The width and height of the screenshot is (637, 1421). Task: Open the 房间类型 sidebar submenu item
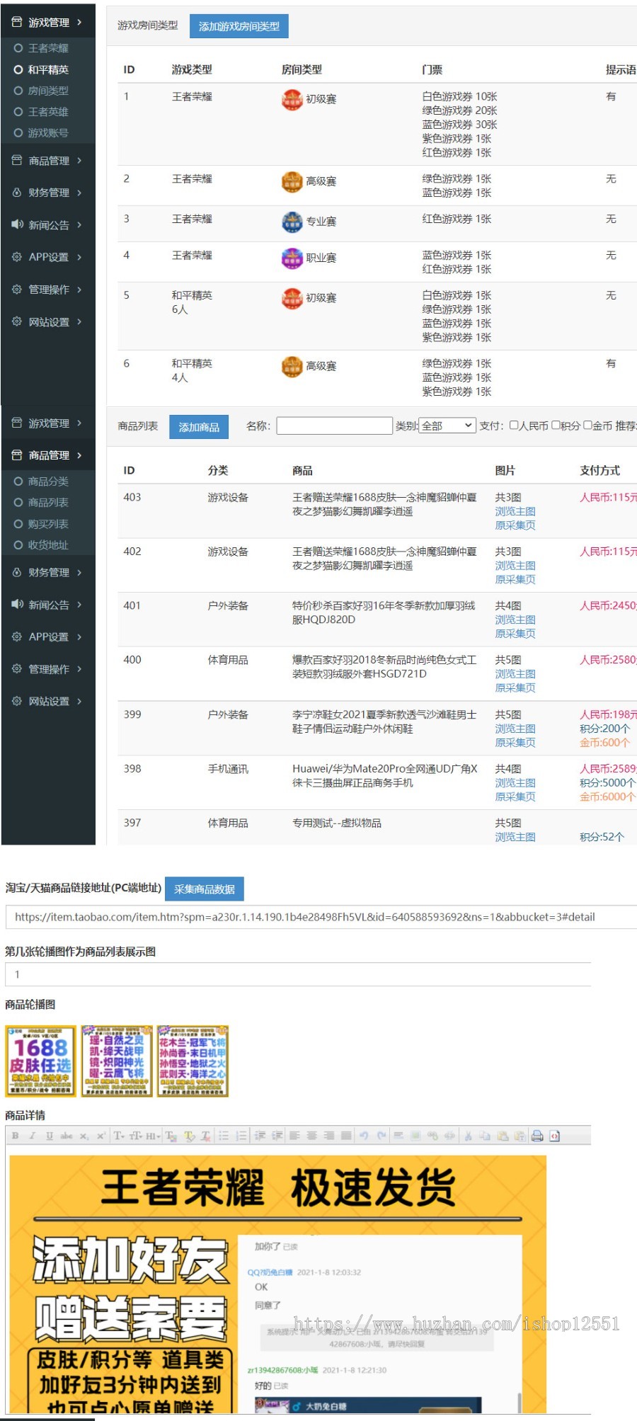[47, 91]
